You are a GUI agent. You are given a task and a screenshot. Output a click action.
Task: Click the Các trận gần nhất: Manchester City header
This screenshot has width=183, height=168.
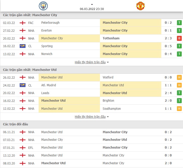[30, 15]
